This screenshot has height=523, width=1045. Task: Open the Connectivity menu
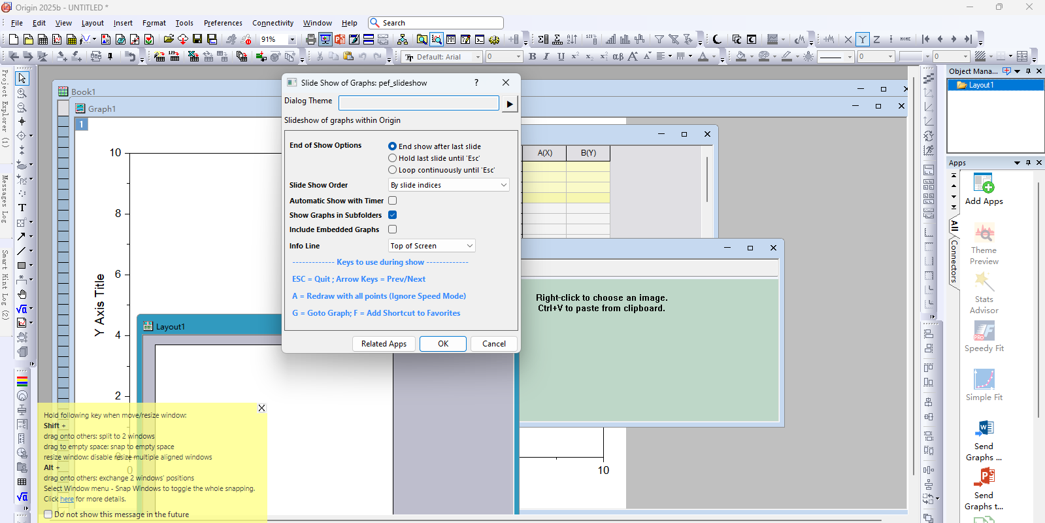273,23
